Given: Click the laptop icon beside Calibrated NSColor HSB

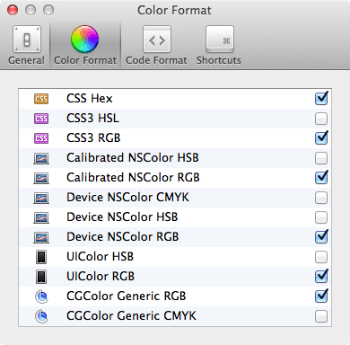Looking at the screenshot, I should point(41,158).
